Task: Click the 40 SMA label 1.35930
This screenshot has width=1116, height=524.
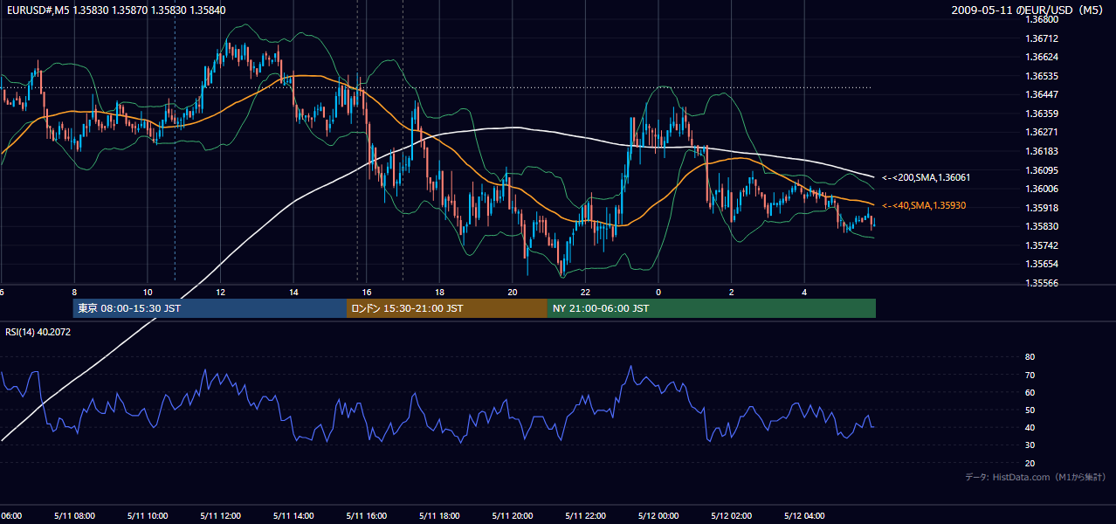Action: (x=924, y=205)
